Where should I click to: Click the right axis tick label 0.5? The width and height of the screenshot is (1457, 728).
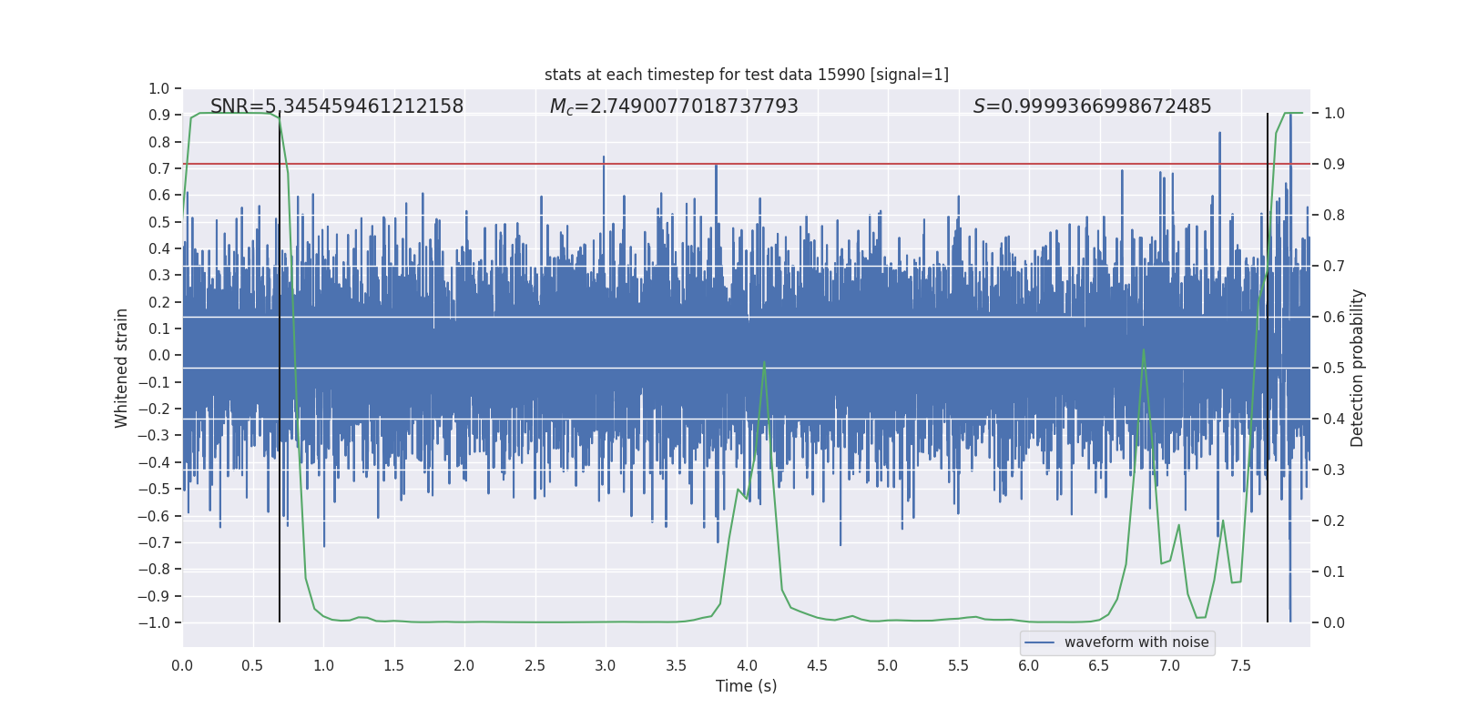click(1334, 369)
